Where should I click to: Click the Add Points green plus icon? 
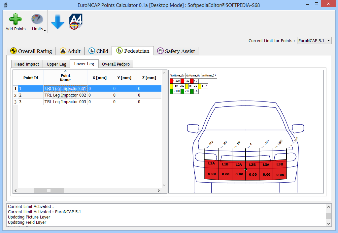coord(15,19)
